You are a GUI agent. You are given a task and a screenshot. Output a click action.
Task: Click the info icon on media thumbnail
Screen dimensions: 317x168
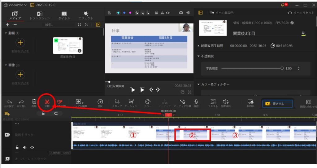(80, 51)
